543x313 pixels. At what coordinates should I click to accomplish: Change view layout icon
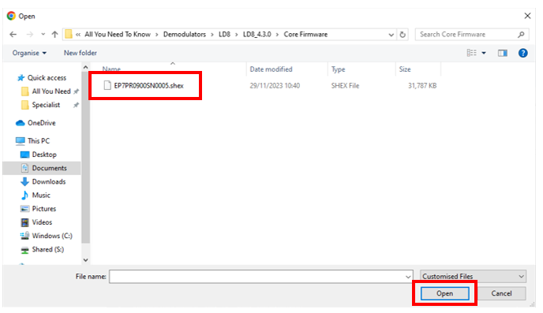coord(471,53)
